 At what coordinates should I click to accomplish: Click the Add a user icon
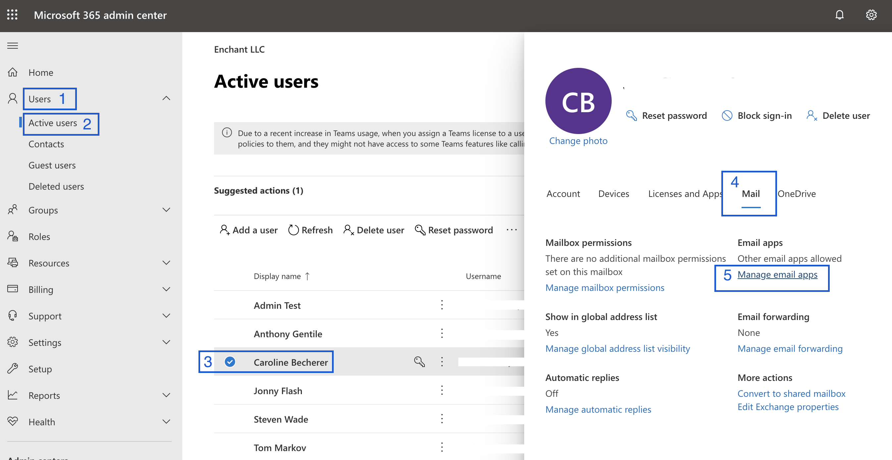tap(224, 230)
